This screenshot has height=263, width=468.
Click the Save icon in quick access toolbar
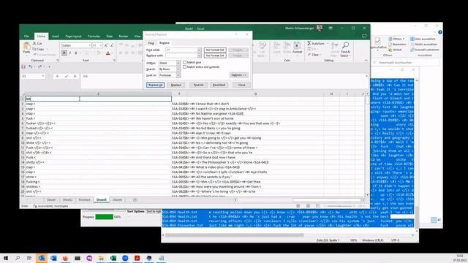pos(23,66)
